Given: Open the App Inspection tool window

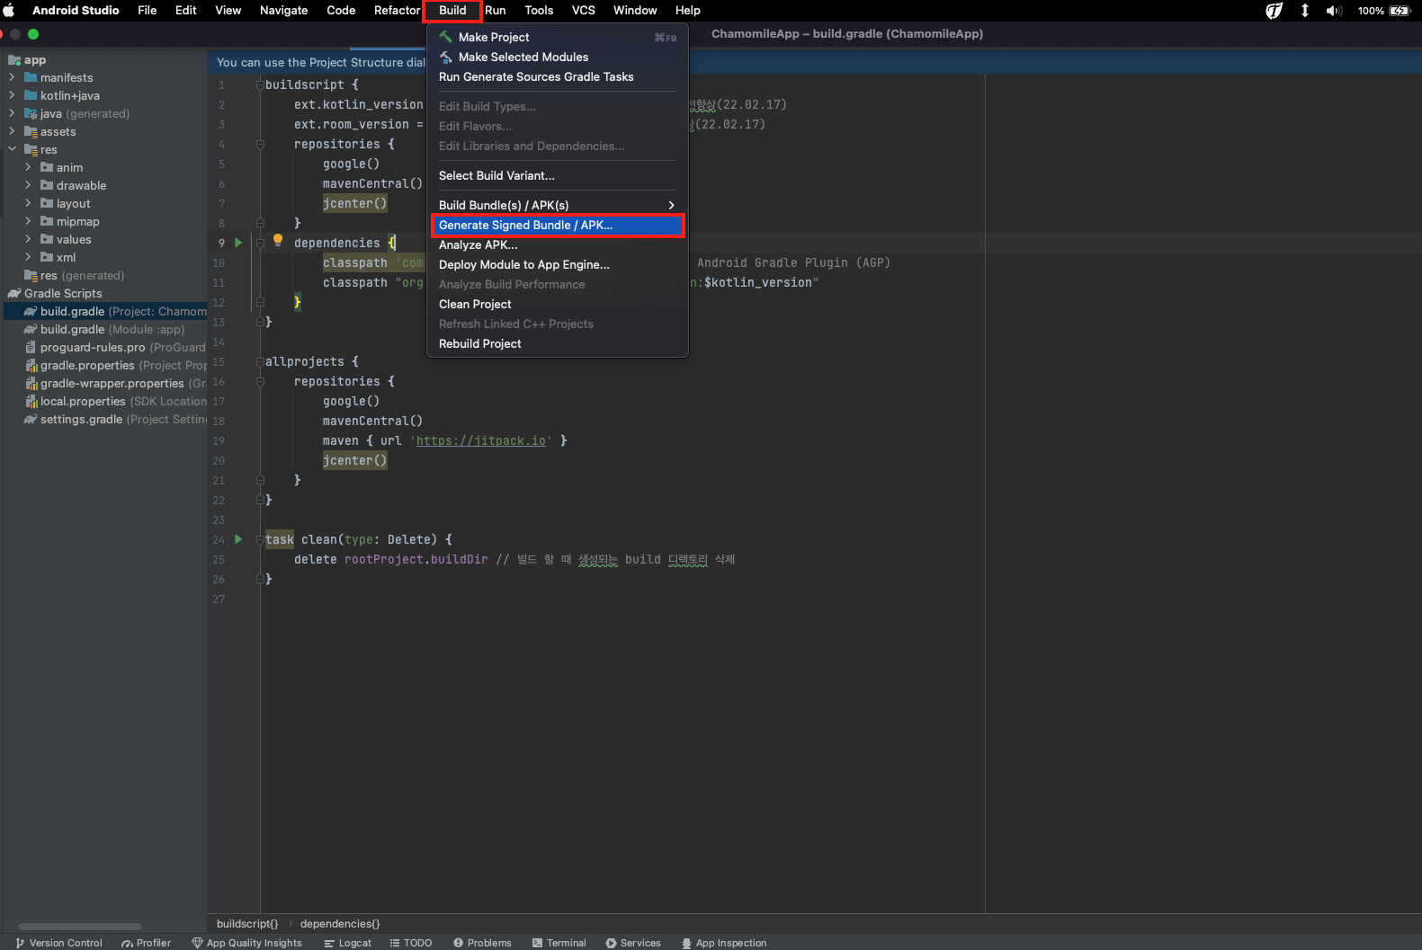Looking at the screenshot, I should click(724, 943).
